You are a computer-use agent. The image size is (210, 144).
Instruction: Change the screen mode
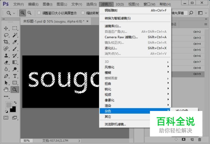pos(15,118)
